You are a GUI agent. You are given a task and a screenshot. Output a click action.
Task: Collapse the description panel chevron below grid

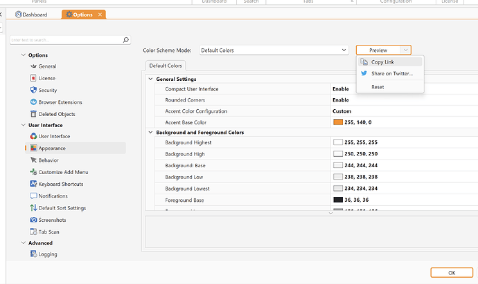[x=330, y=213]
